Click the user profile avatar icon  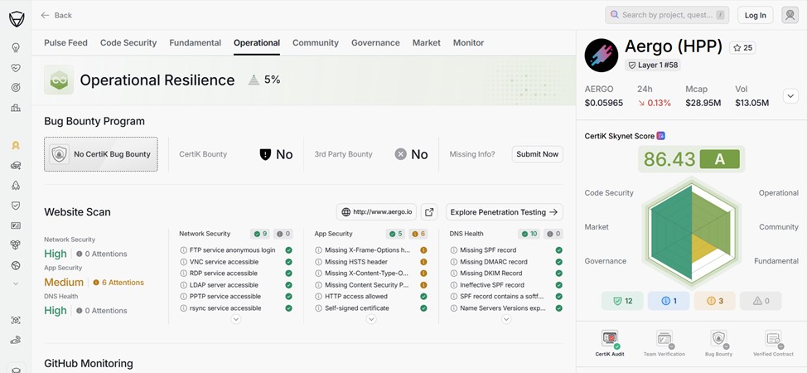click(790, 15)
